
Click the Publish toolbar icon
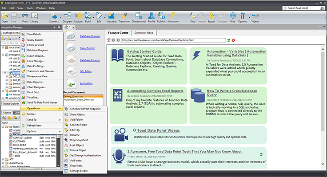tap(161, 17)
